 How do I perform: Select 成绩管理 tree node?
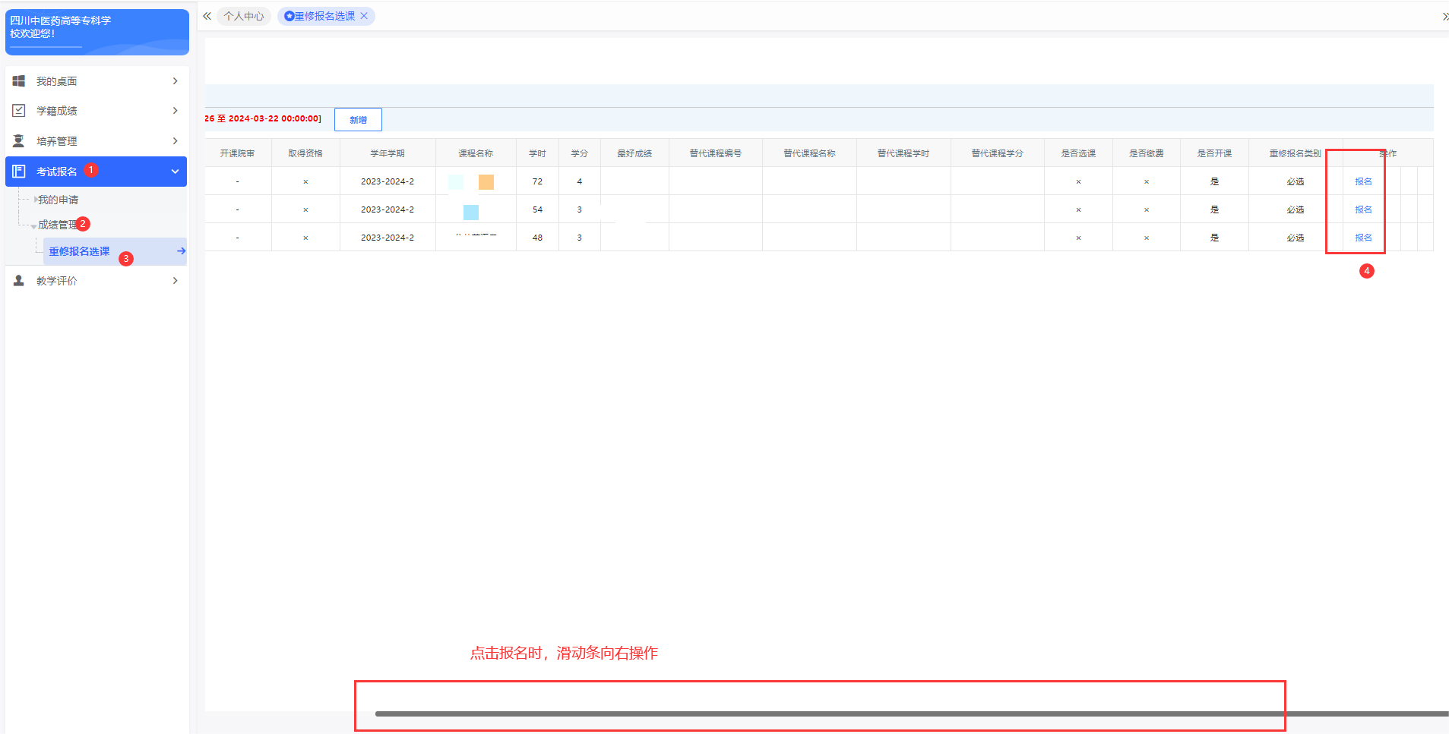(57, 225)
